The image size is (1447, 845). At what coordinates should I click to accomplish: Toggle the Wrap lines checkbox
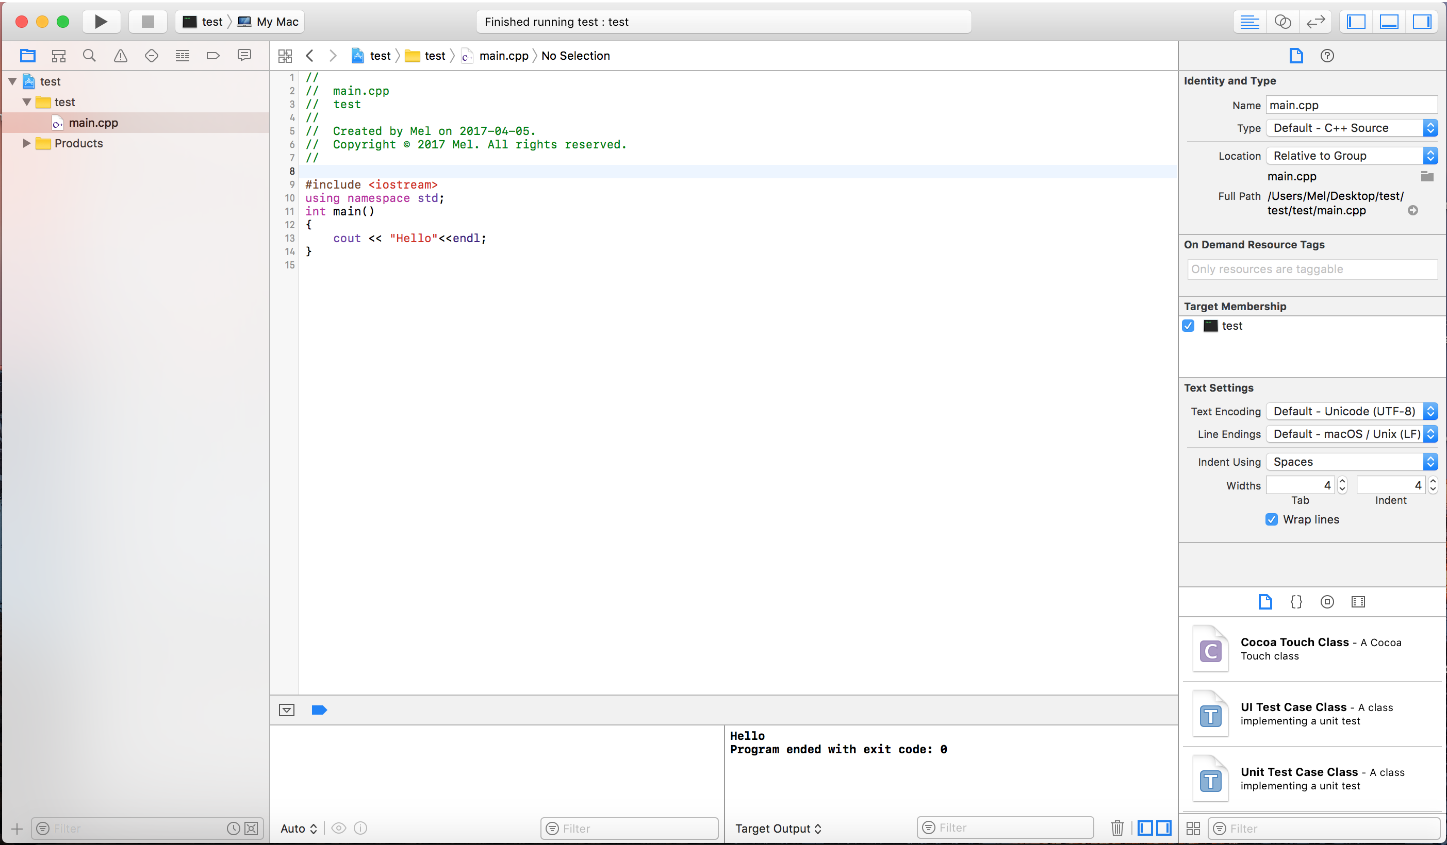click(x=1271, y=519)
